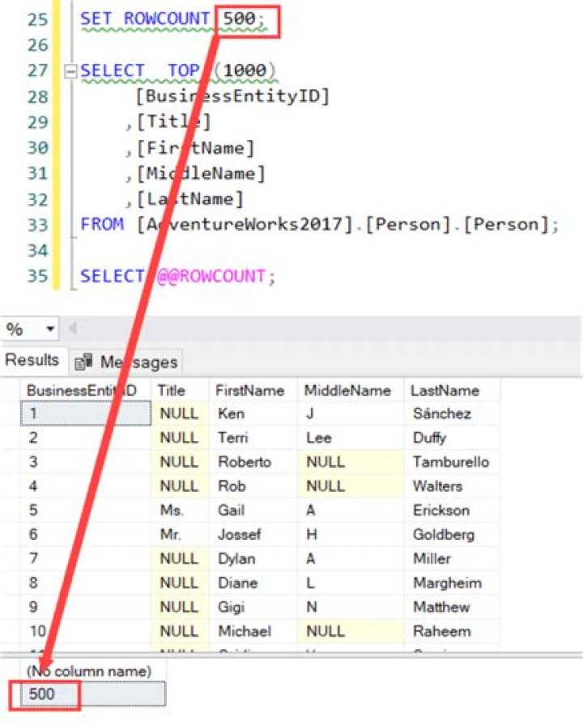Click the Title cell Mr.

point(180,535)
